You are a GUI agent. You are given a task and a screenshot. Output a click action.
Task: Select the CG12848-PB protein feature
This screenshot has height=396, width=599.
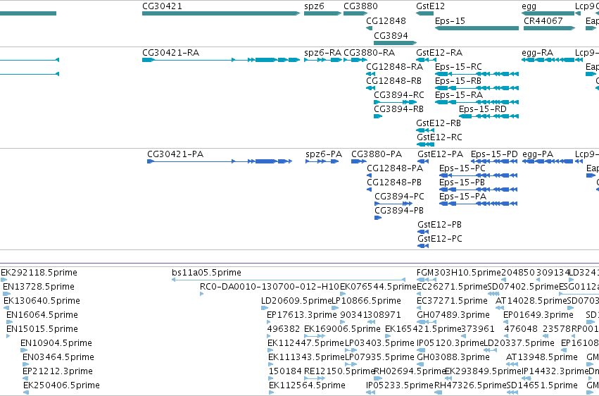click(369, 190)
